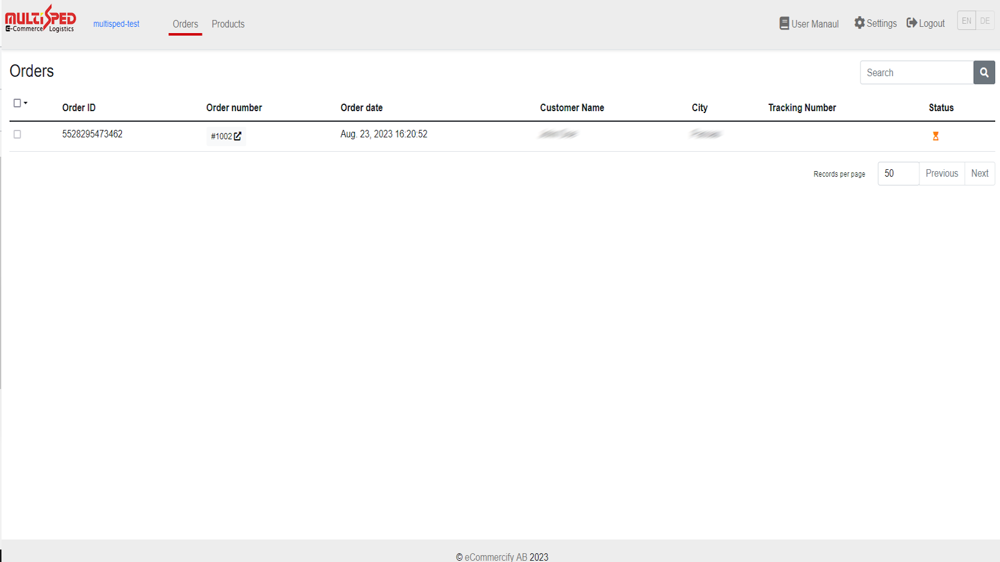Click the User Manaul label text
Image resolution: width=1000 pixels, height=562 pixels.
coord(815,24)
